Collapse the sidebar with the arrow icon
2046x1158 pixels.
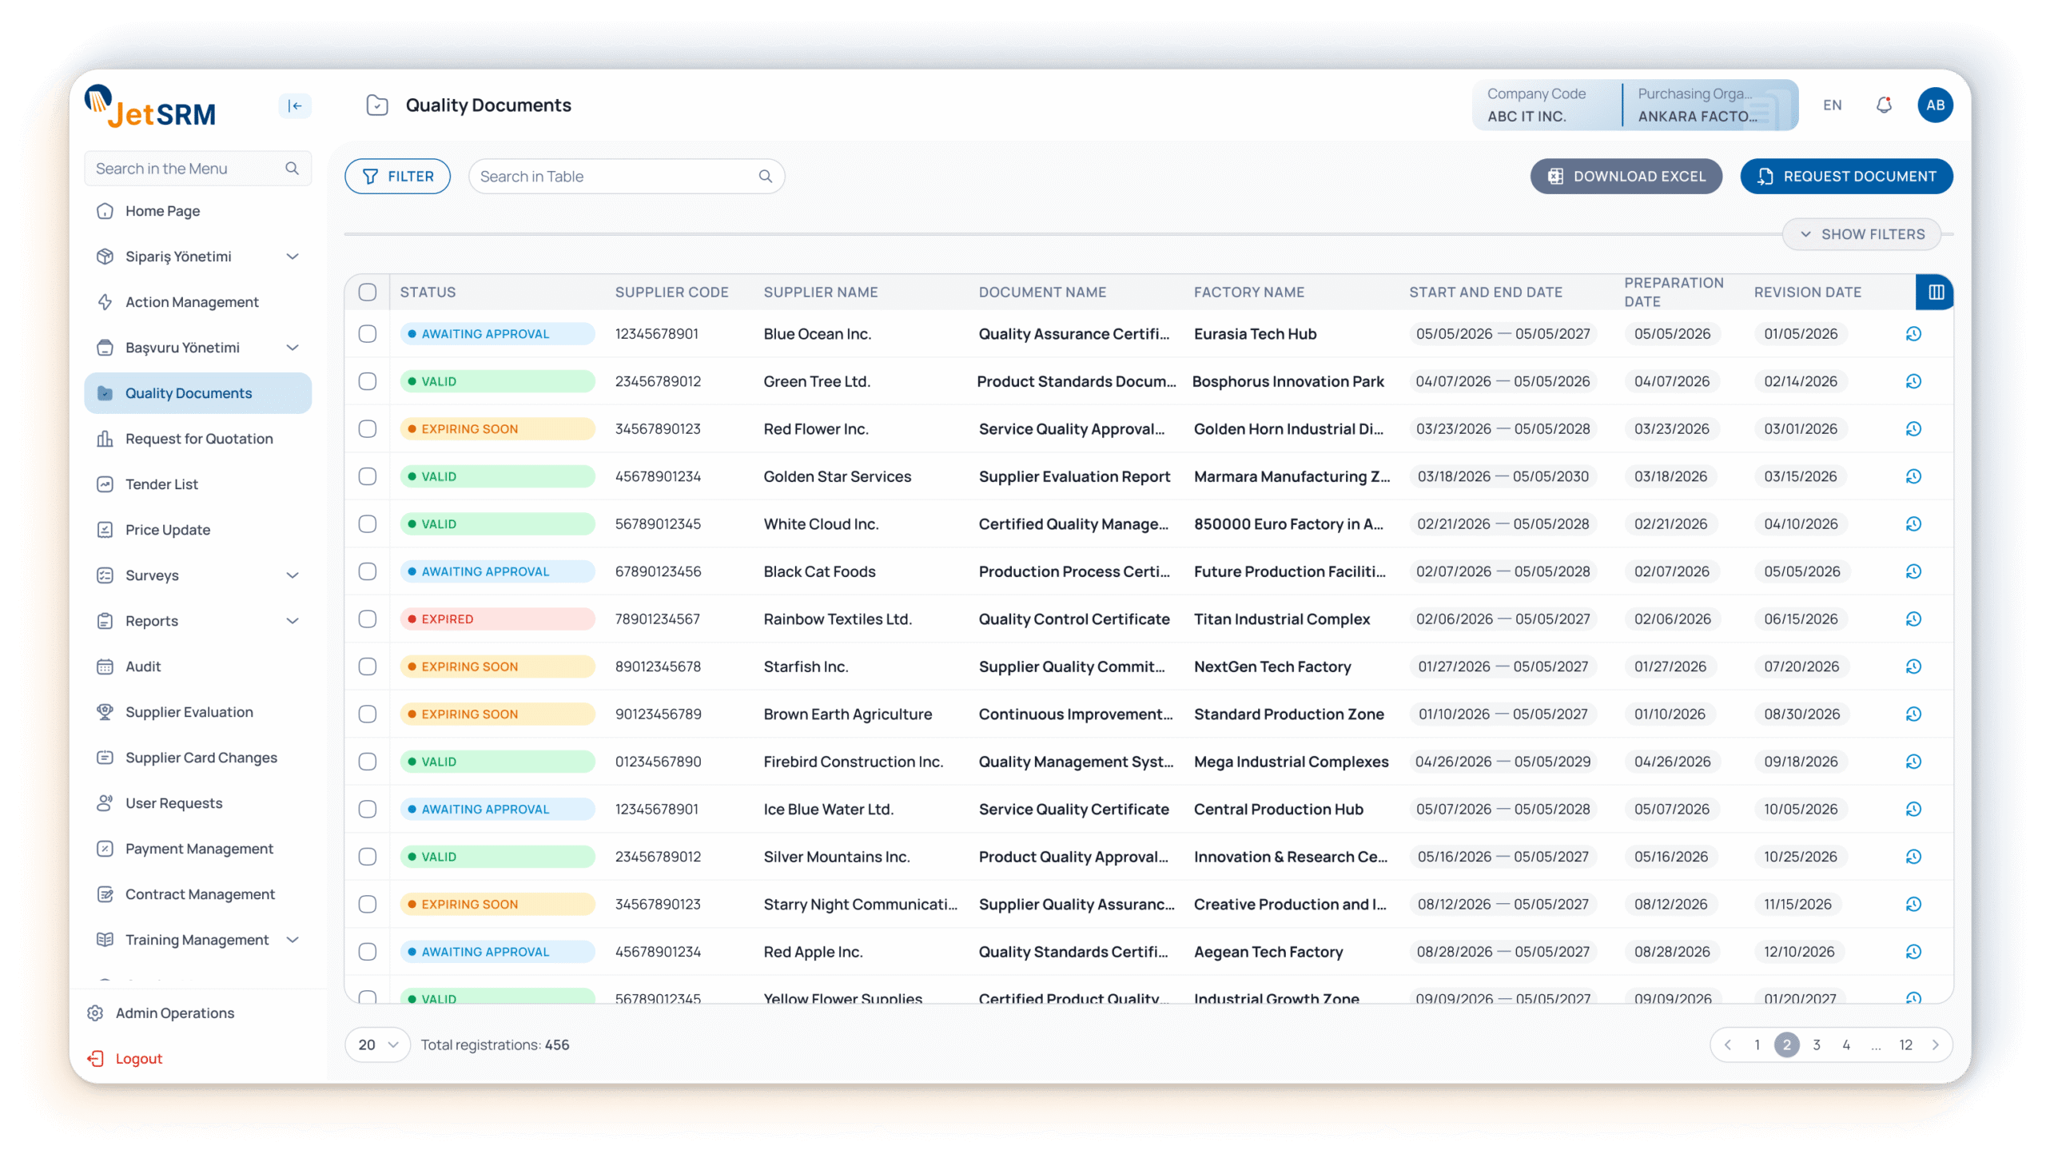click(x=295, y=105)
